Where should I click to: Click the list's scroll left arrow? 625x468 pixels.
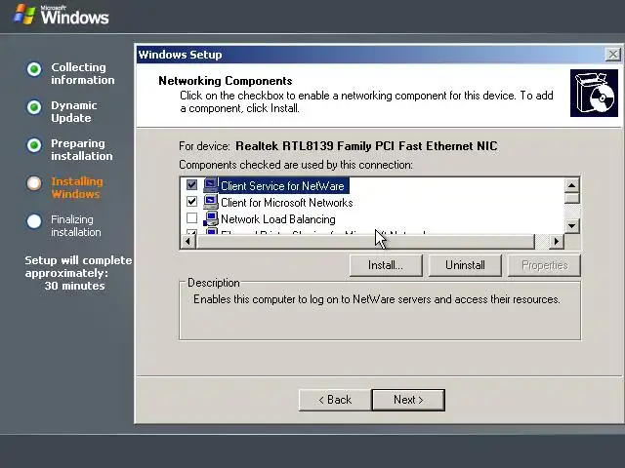(188, 241)
